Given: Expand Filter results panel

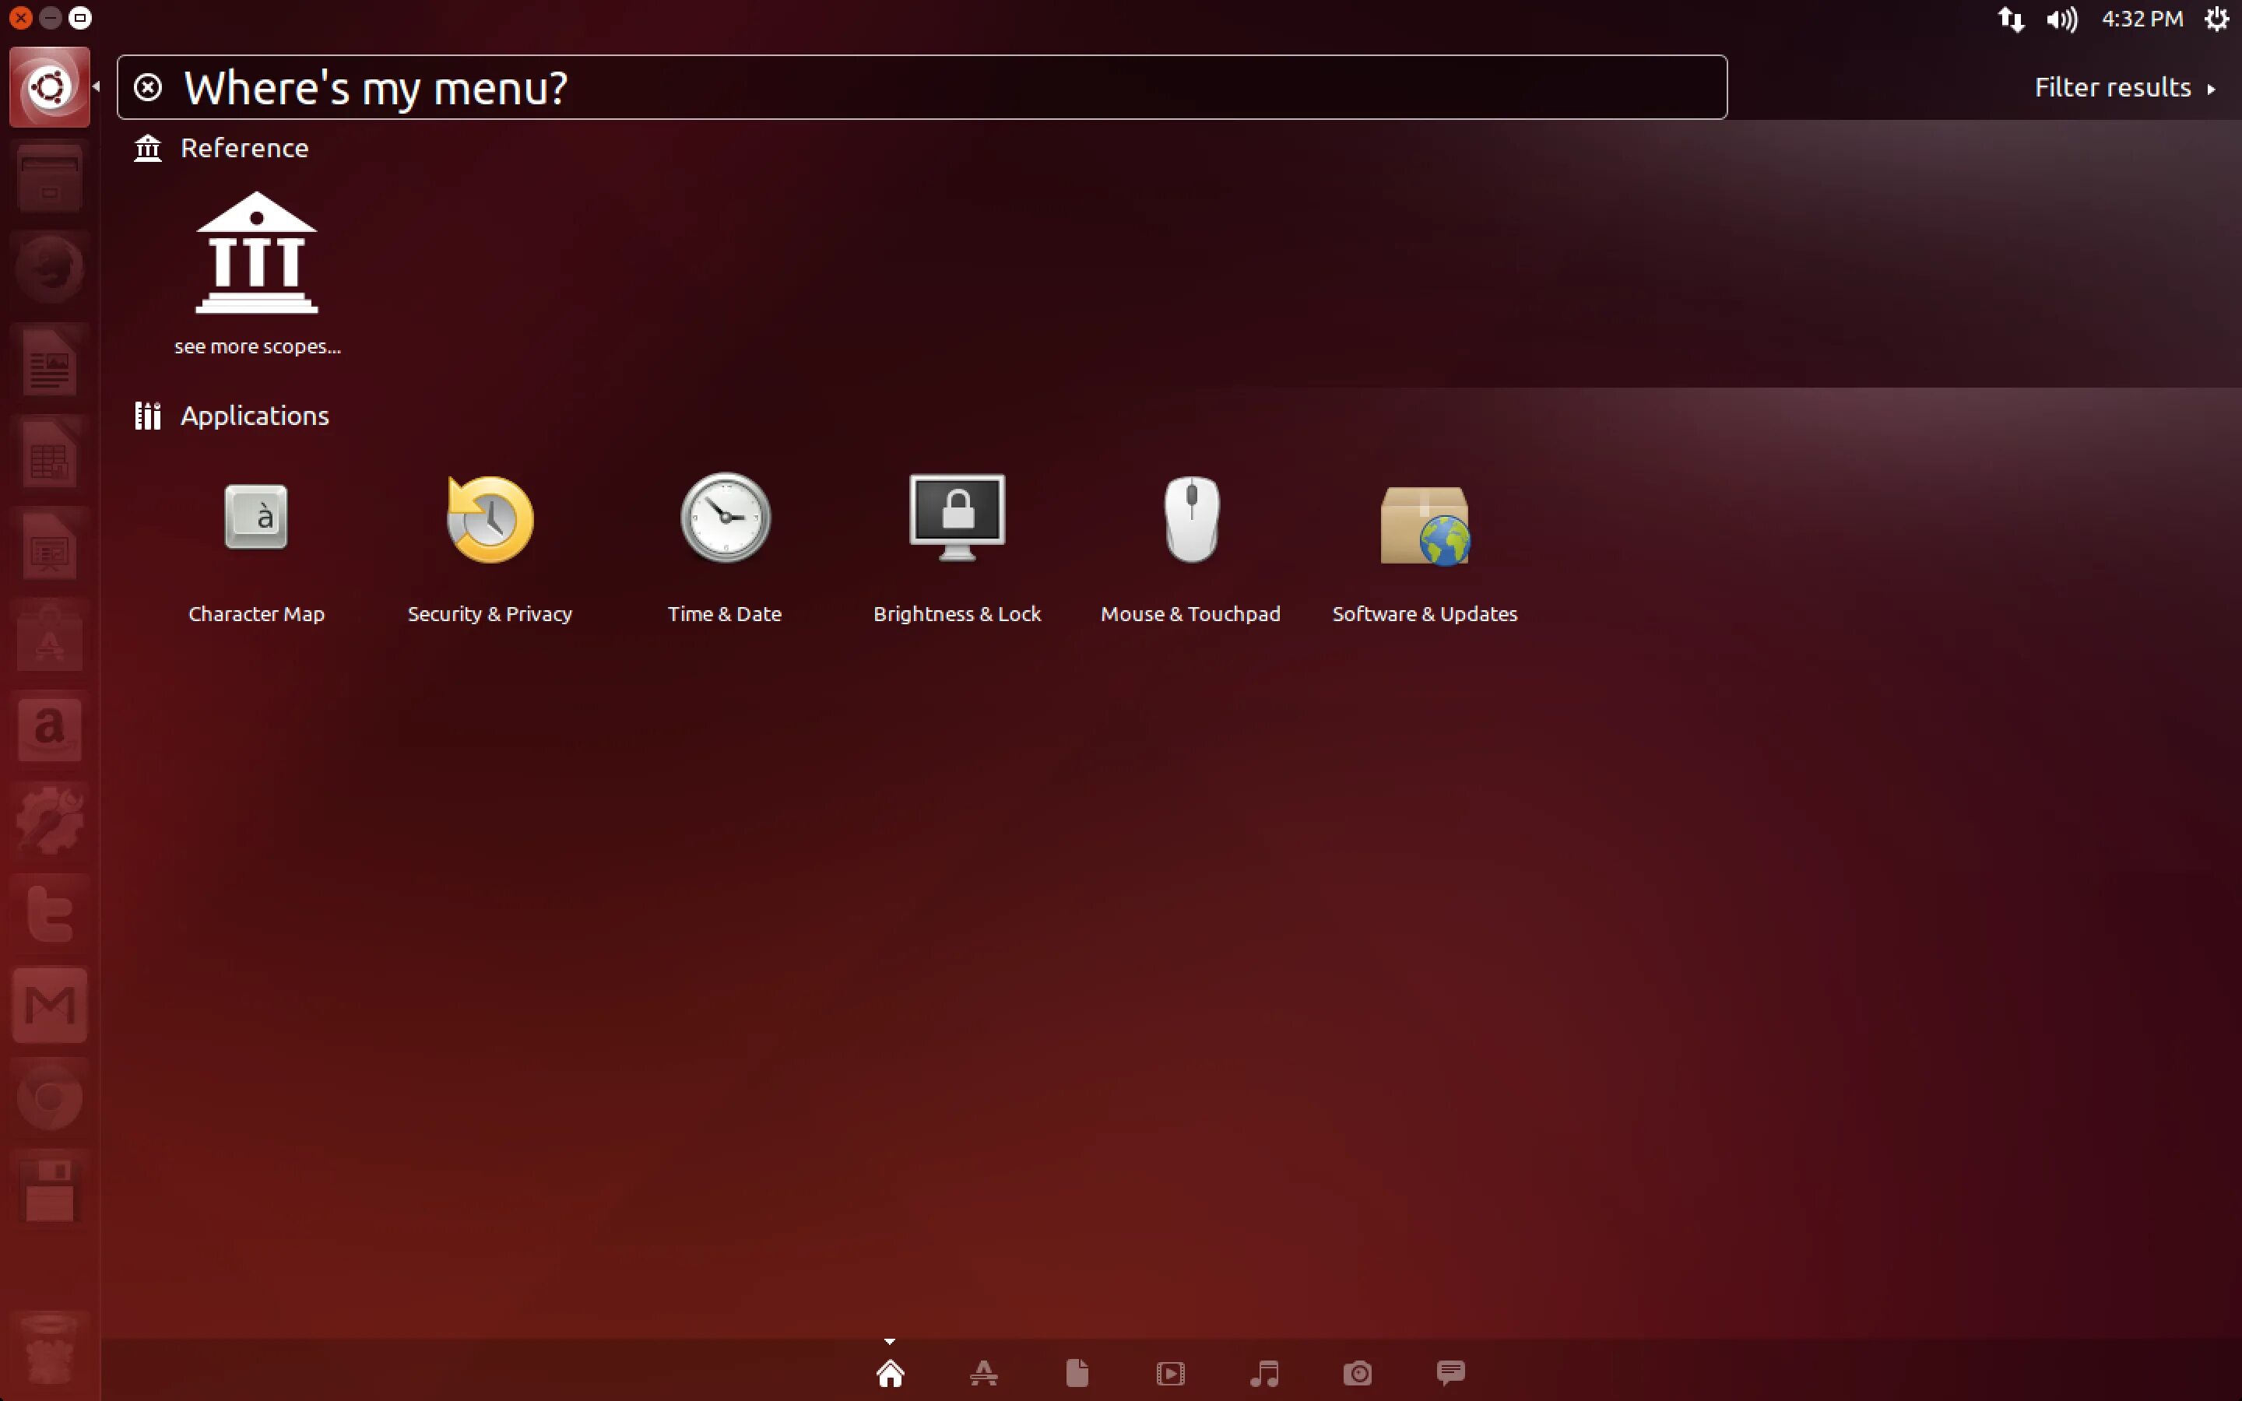Looking at the screenshot, I should tap(2124, 88).
